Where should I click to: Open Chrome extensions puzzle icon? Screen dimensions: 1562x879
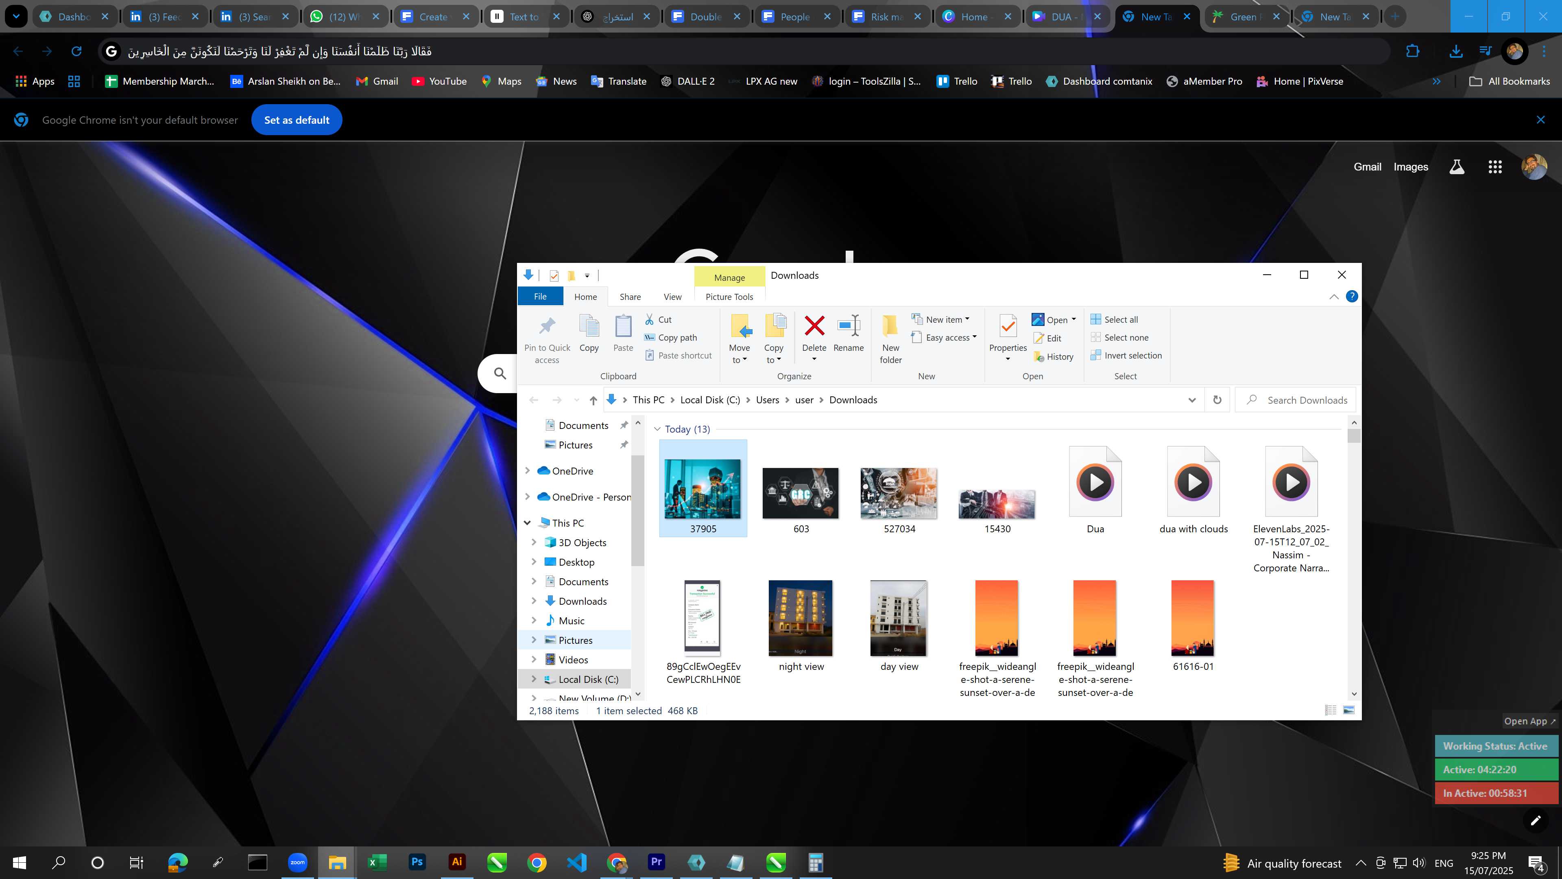[1412, 51]
